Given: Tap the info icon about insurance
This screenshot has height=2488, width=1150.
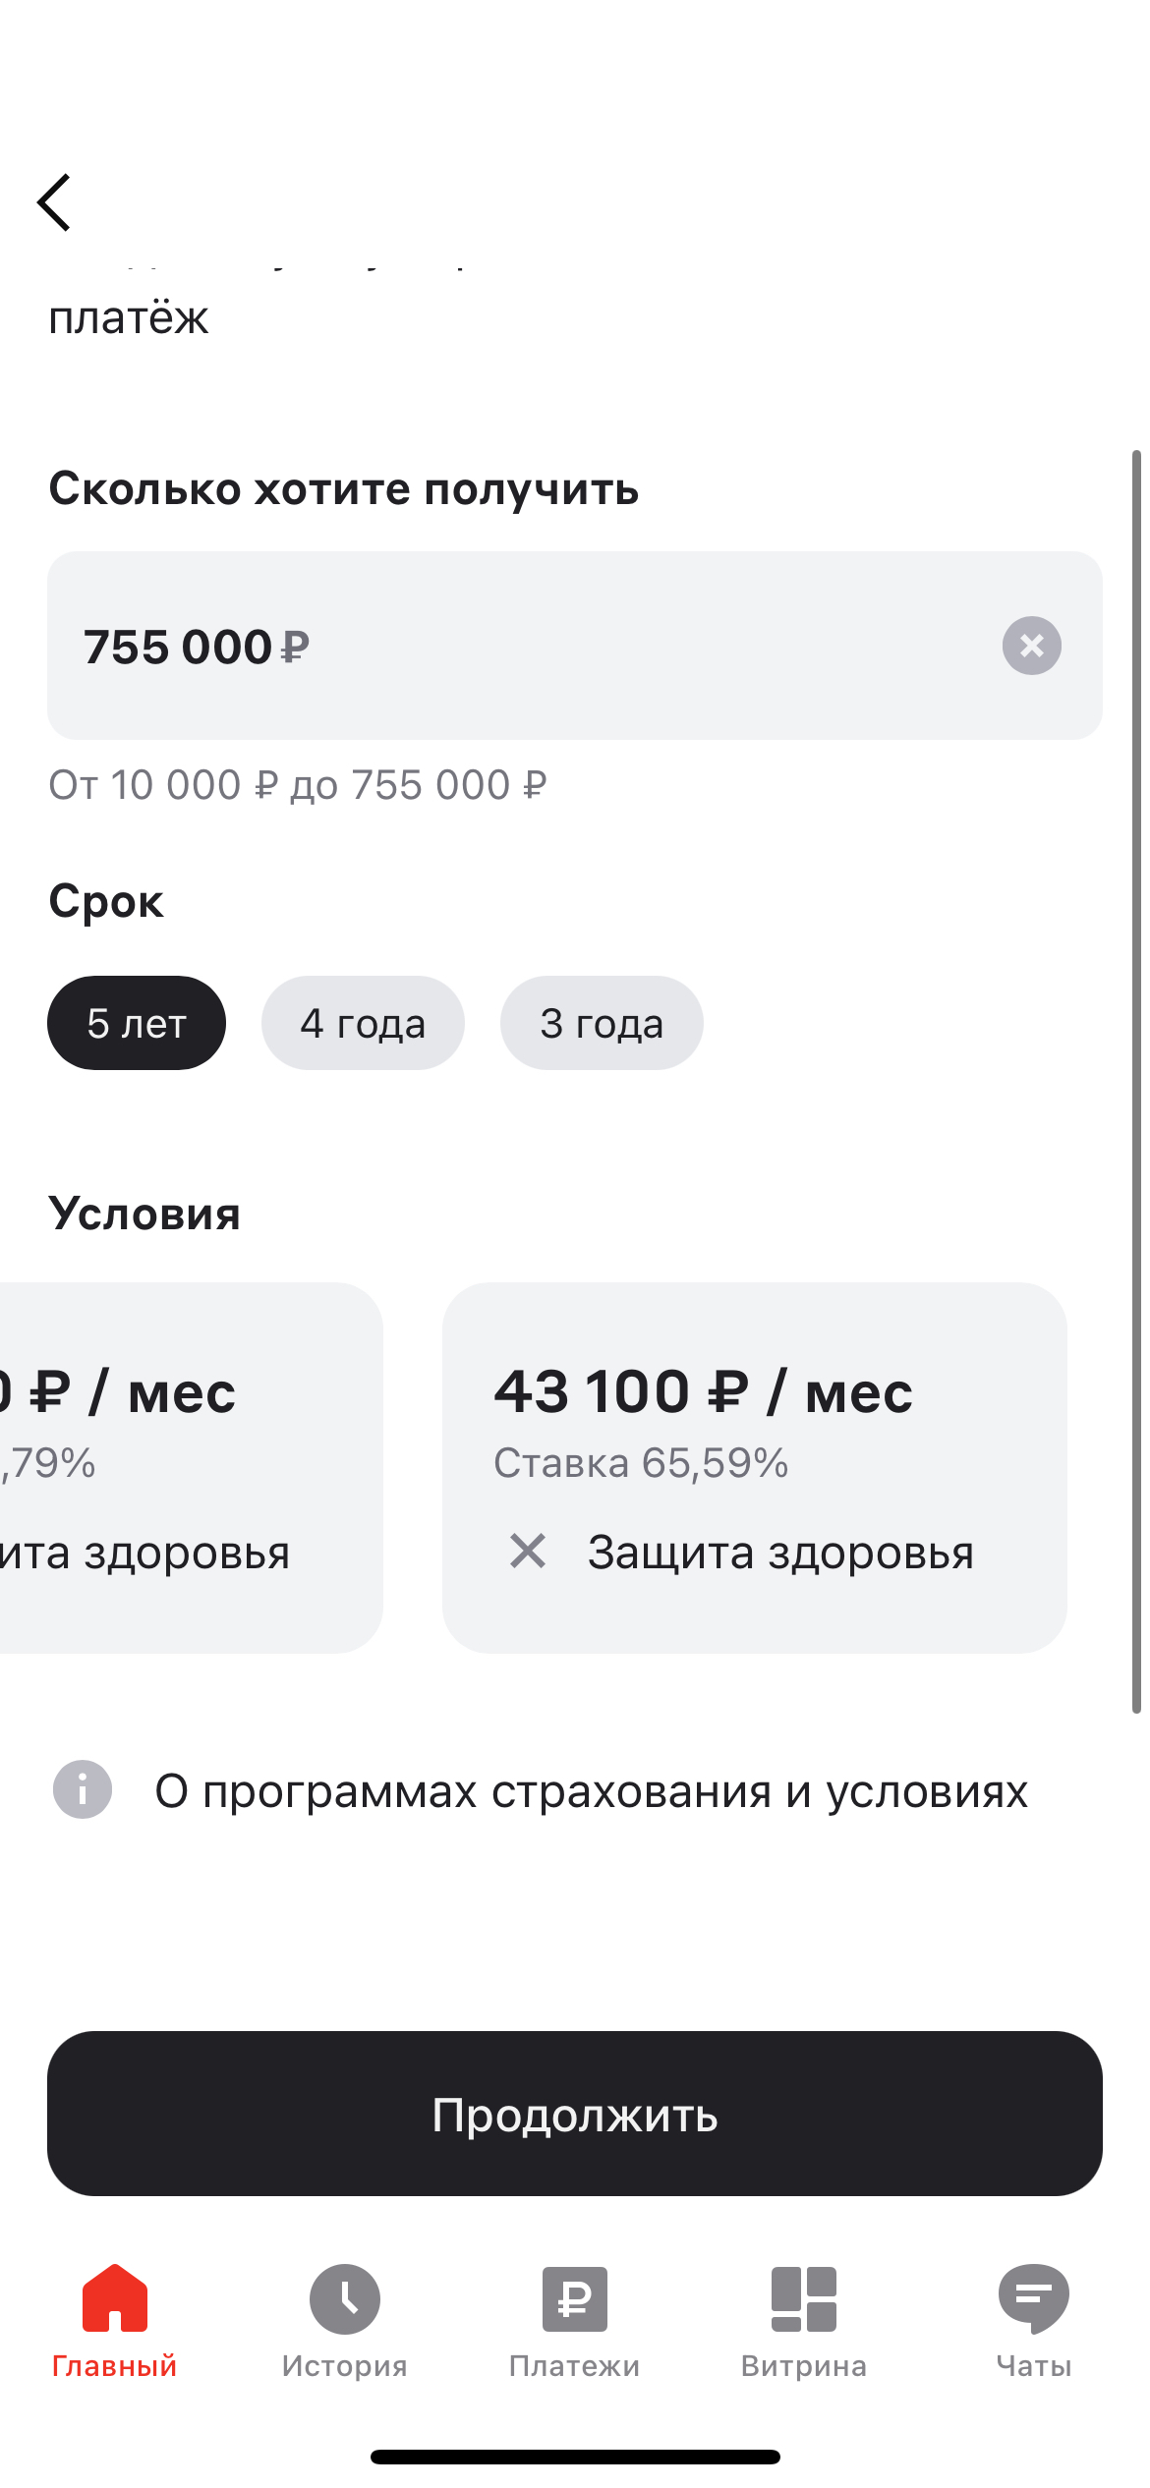Looking at the screenshot, I should (x=83, y=1789).
